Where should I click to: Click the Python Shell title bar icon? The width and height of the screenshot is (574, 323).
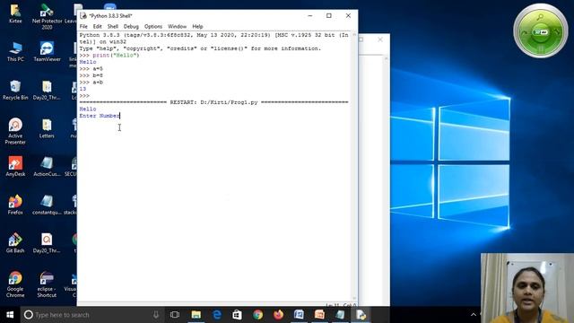tap(83, 15)
